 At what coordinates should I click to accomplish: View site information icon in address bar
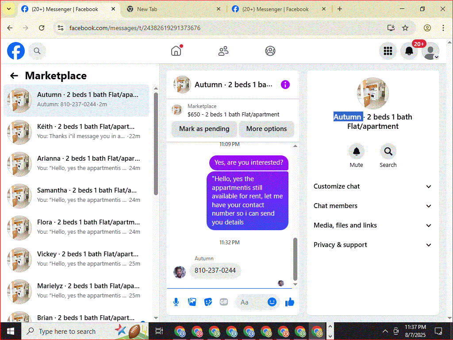(60, 28)
